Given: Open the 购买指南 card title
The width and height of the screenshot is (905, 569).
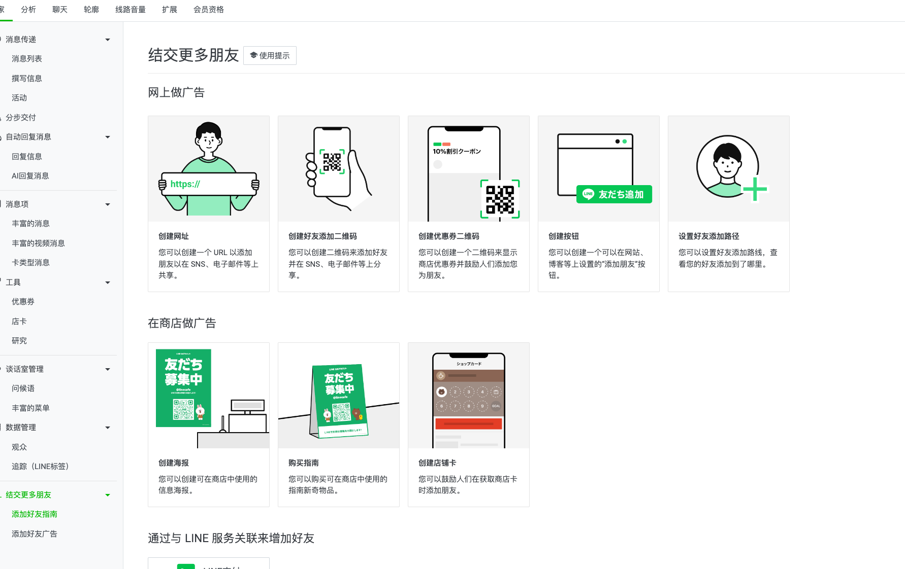Looking at the screenshot, I should point(304,463).
